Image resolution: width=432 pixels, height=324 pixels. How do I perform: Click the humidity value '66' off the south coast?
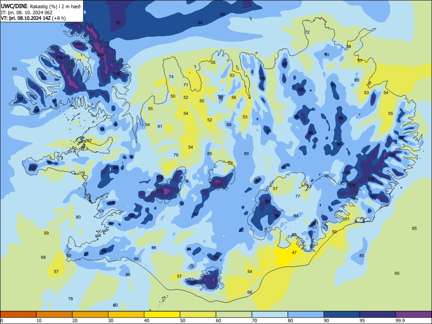point(250,292)
